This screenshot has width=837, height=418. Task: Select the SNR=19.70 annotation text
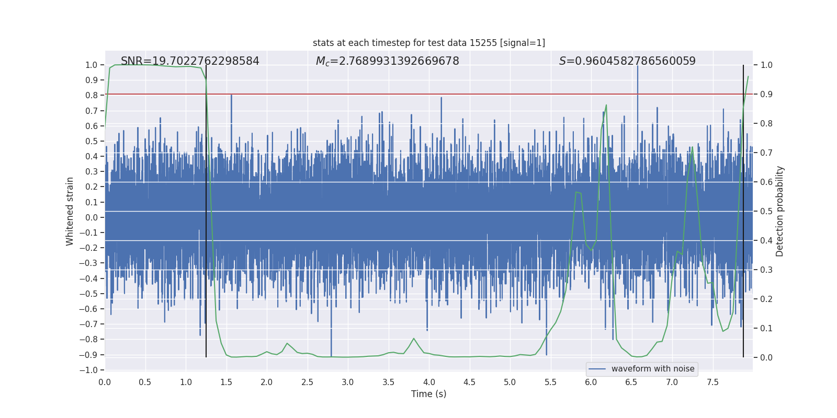(190, 61)
